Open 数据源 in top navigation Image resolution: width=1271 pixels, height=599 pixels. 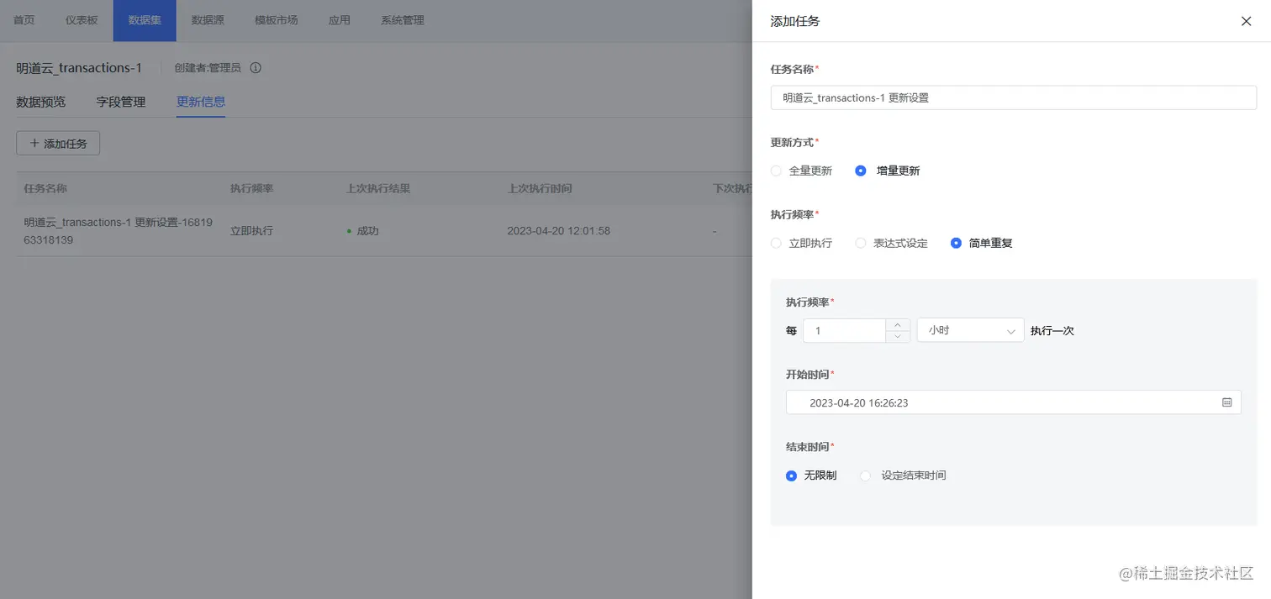pos(208,20)
